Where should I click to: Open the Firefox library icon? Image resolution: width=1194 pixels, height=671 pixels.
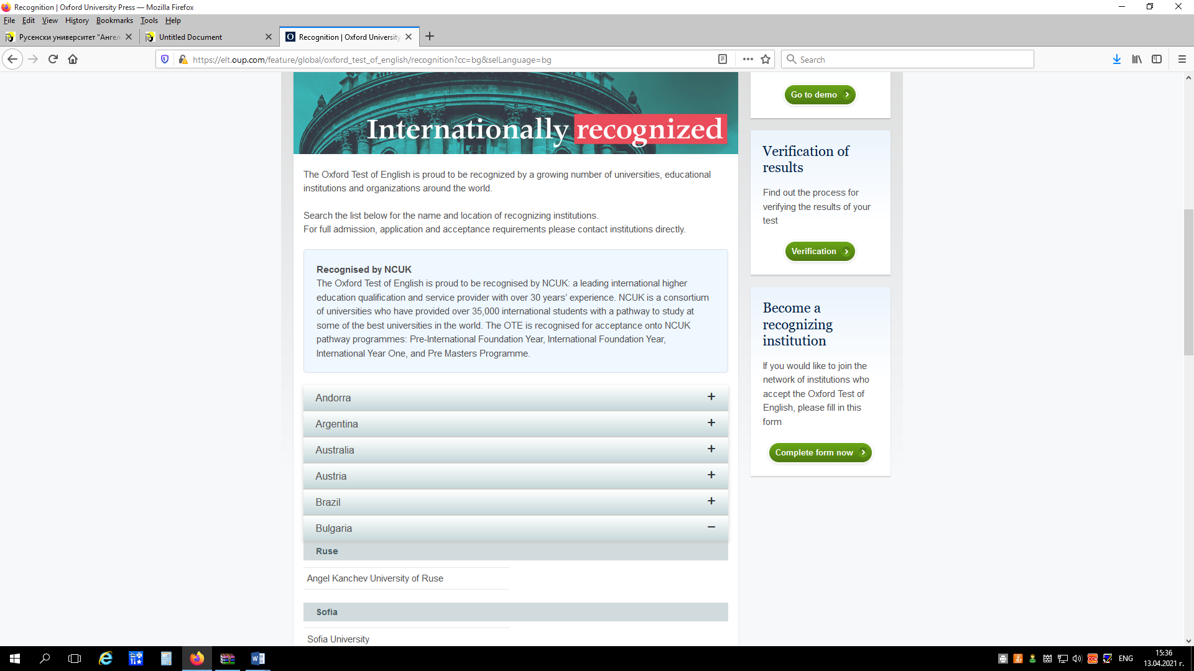(x=1137, y=59)
